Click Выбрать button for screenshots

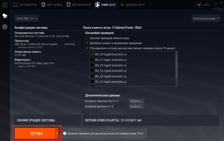(x=136, y=101)
